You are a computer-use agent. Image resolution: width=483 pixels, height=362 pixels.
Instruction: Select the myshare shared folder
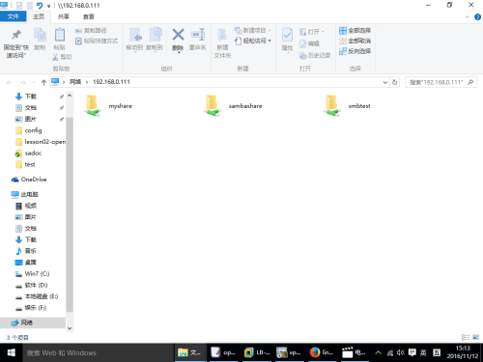[109, 106]
